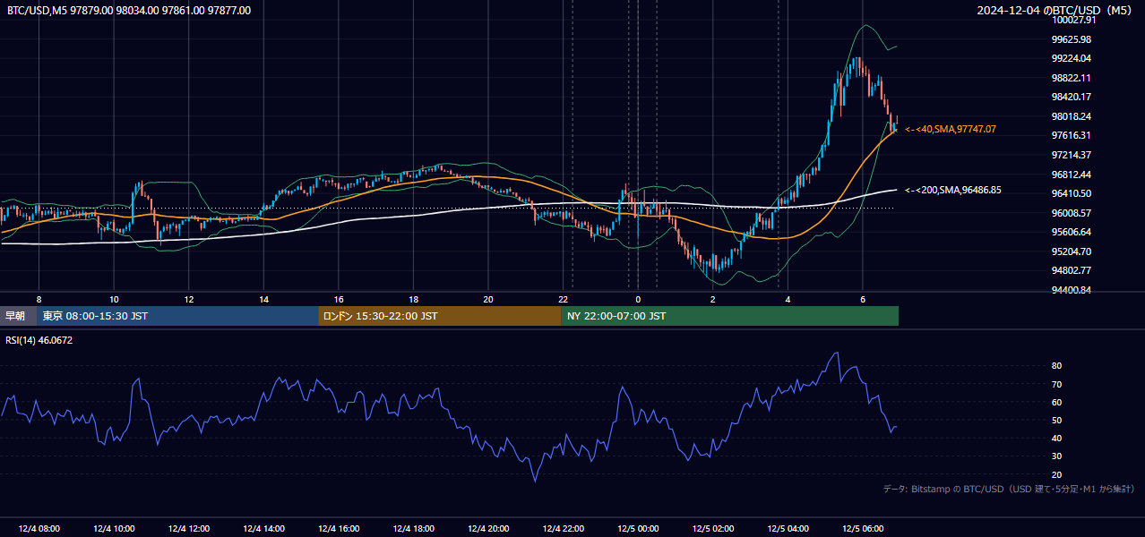The image size is (1145, 537).
Task: Click bottom time label 12/4 16:00
Action: coord(339,529)
